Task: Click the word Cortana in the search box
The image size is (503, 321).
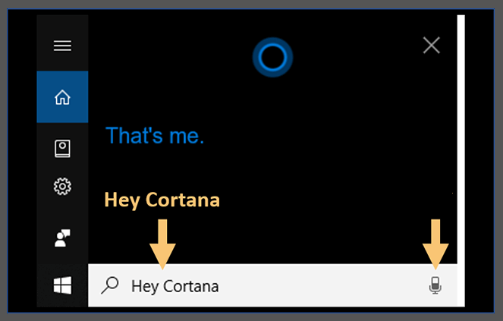Action: point(191,286)
